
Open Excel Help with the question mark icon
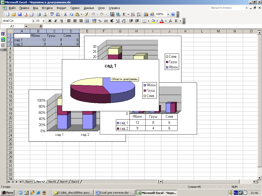pyautogui.click(x=173, y=14)
